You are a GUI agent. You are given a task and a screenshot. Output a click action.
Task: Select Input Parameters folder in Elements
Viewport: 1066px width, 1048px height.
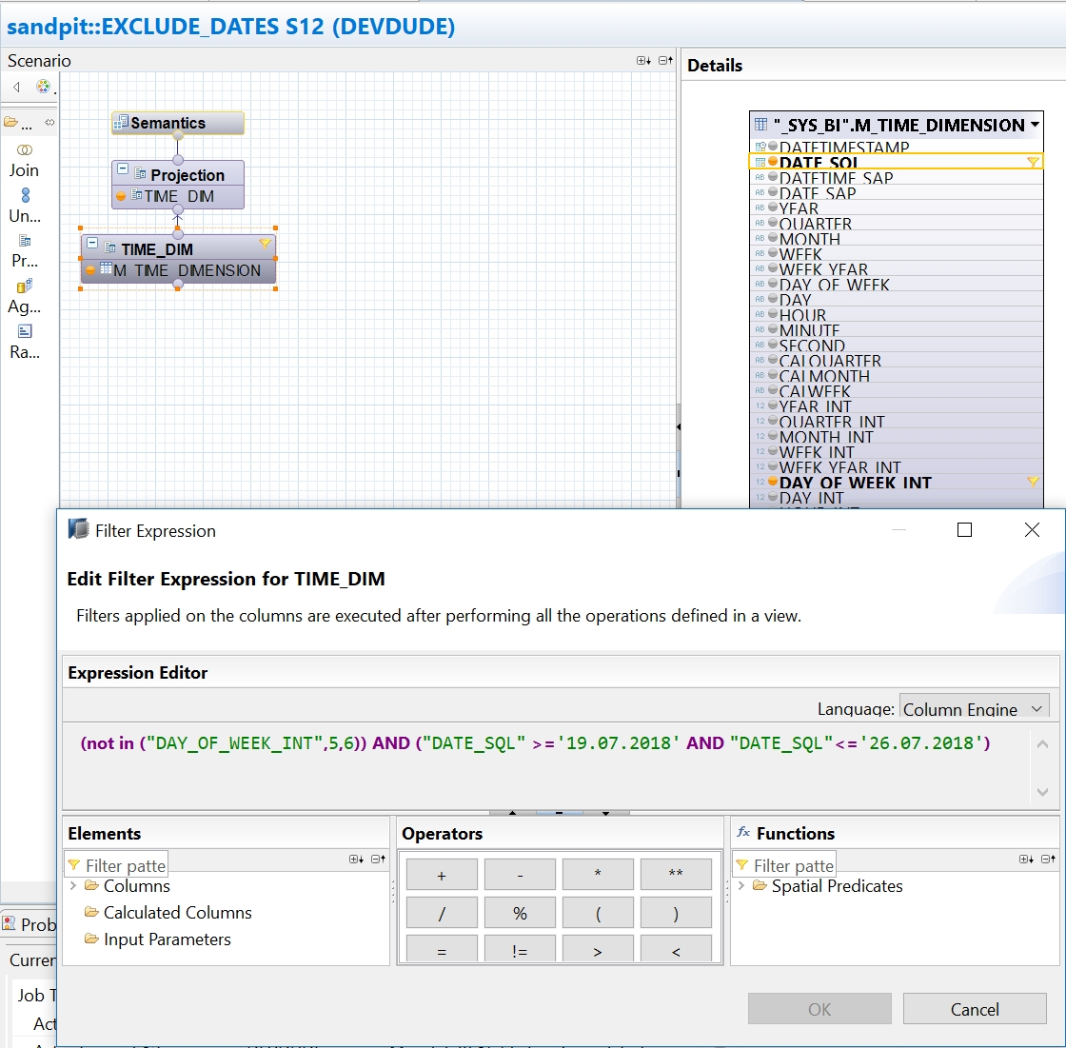tap(158, 939)
